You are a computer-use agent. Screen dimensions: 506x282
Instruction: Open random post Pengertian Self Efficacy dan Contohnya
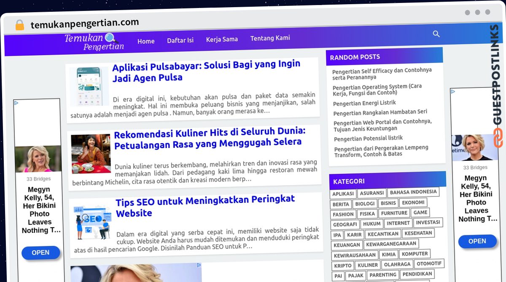click(382, 74)
